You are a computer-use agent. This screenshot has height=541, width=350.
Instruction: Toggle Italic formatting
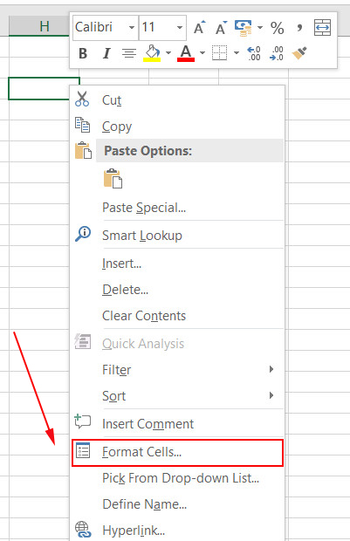pos(106,53)
